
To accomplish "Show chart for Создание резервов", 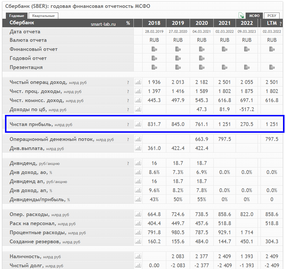I will pyautogui.click(x=138, y=242).
